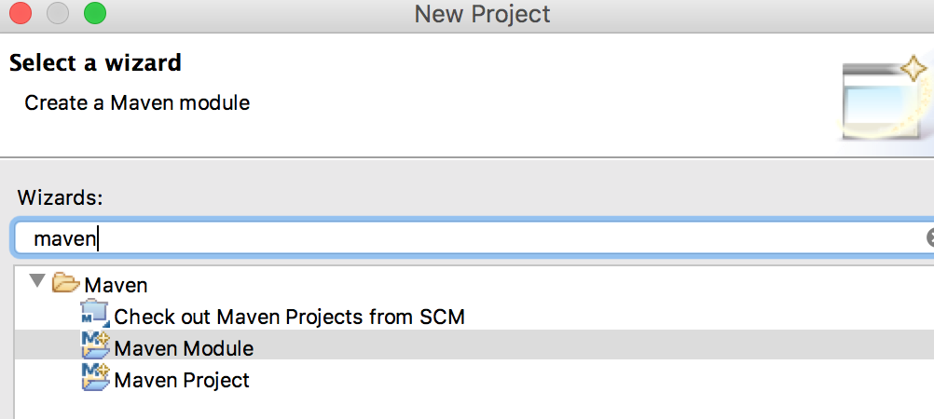Select the Maven Module entry text
The height and width of the screenshot is (419, 934).
tap(184, 348)
